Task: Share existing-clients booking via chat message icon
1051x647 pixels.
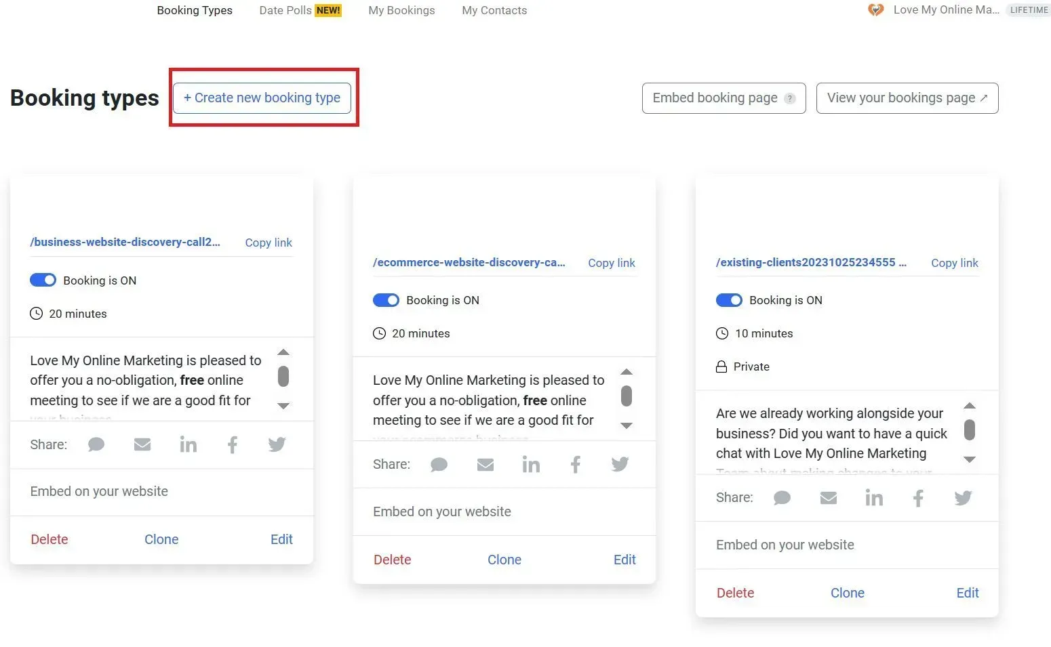Action: [782, 498]
